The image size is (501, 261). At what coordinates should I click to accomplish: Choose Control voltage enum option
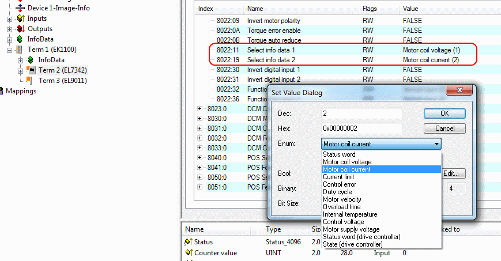pos(381,222)
